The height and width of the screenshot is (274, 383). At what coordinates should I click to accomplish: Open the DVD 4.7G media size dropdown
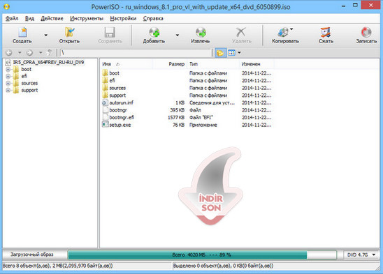point(361,254)
